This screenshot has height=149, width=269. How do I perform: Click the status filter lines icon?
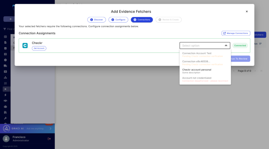(260, 44)
